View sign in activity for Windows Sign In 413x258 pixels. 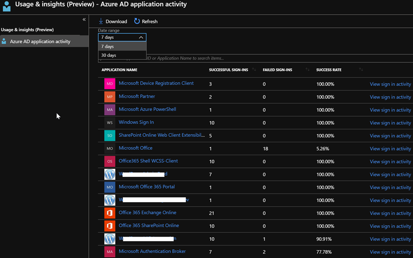[x=390, y=123]
